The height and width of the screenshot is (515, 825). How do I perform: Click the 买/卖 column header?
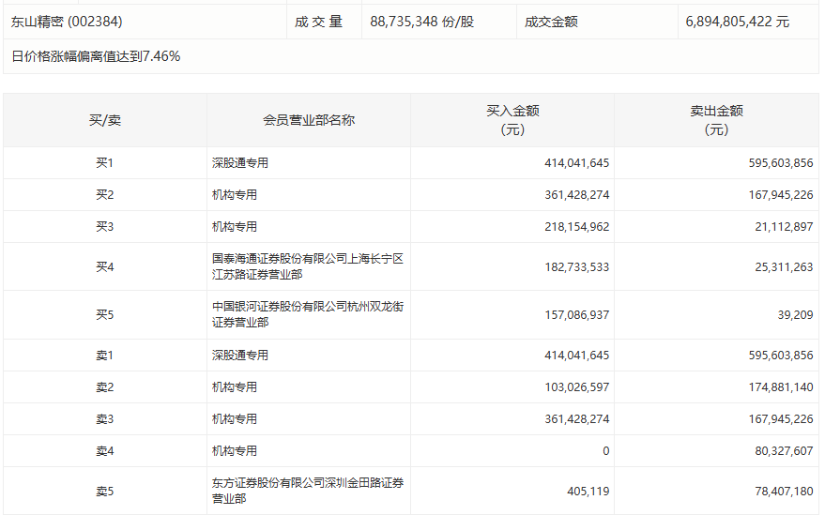[105, 120]
